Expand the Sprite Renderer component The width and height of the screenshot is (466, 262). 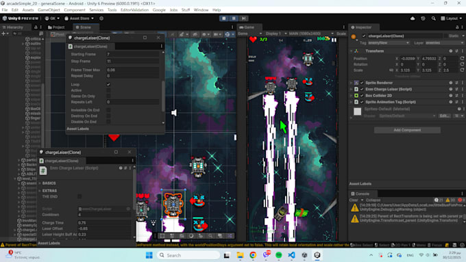pyautogui.click(x=352, y=83)
